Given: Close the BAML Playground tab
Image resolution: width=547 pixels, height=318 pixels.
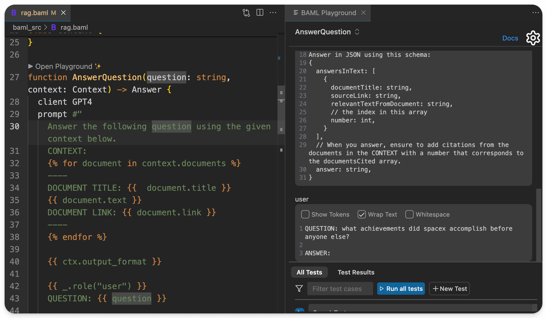Looking at the screenshot, I should coord(363,13).
